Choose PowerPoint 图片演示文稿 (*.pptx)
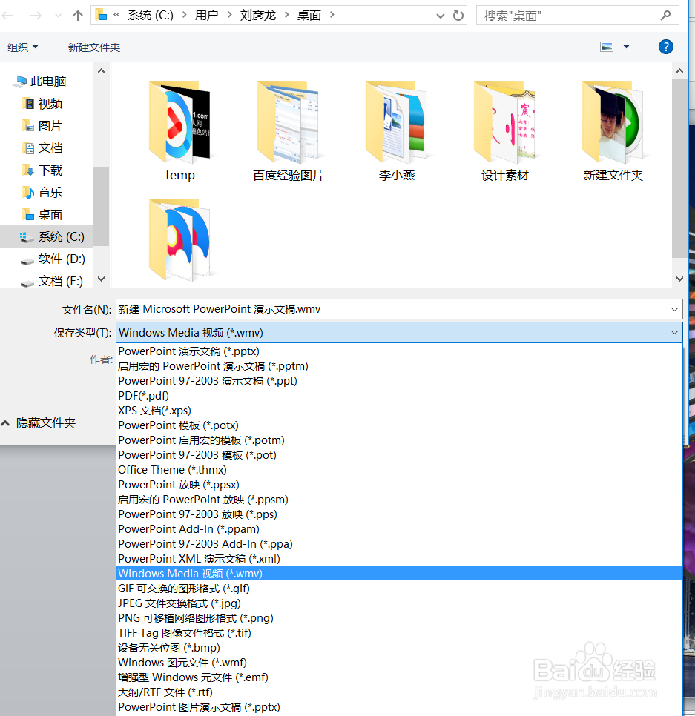Image resolution: width=695 pixels, height=716 pixels. [399, 707]
